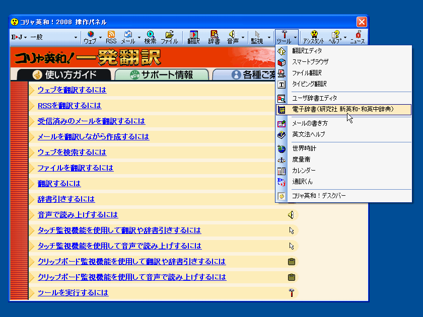Select 世界時計 from the Tools menu
The image size is (423, 317).
tap(343, 149)
